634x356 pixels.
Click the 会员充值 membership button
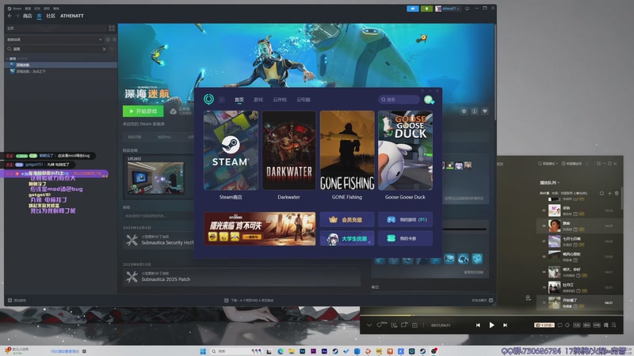347,220
